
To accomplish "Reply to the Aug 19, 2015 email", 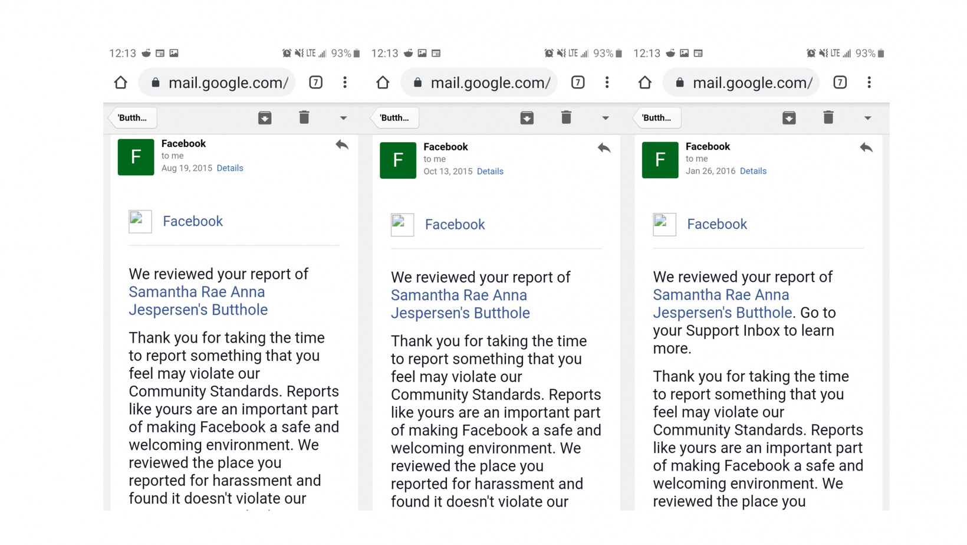I will pyautogui.click(x=342, y=145).
